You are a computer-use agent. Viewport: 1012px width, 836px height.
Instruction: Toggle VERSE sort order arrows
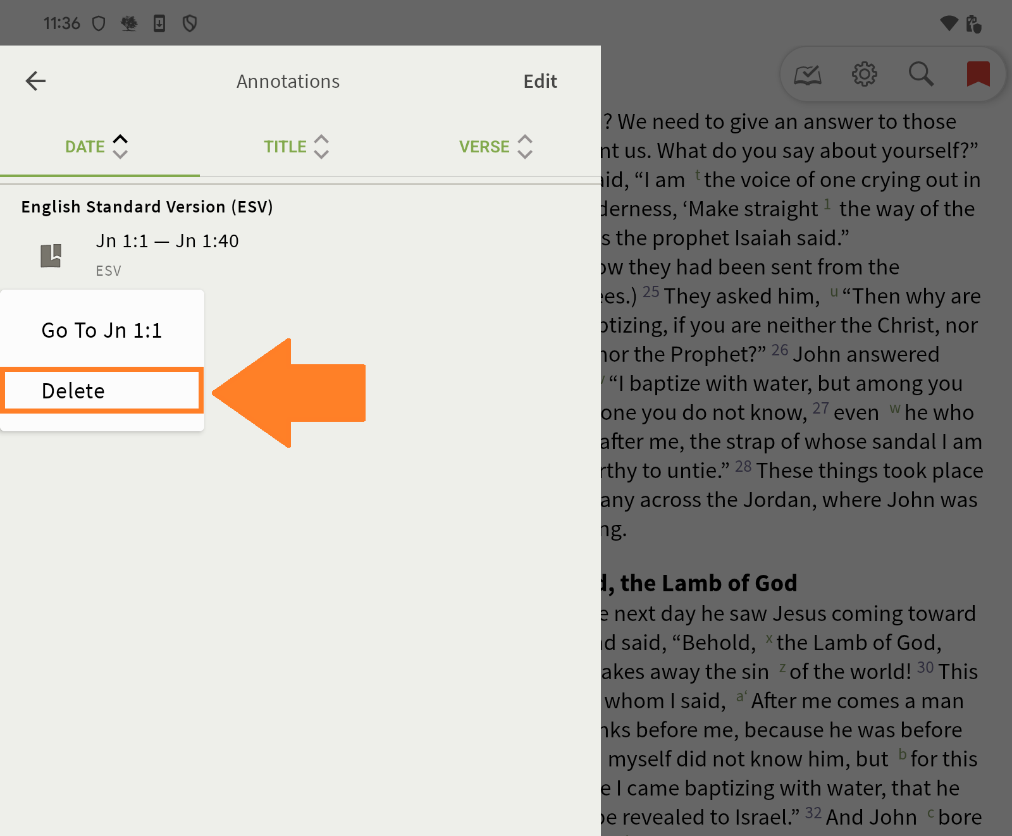[525, 147]
